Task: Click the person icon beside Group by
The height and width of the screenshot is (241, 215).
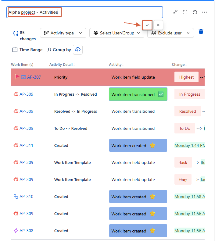Action: click(x=49, y=50)
